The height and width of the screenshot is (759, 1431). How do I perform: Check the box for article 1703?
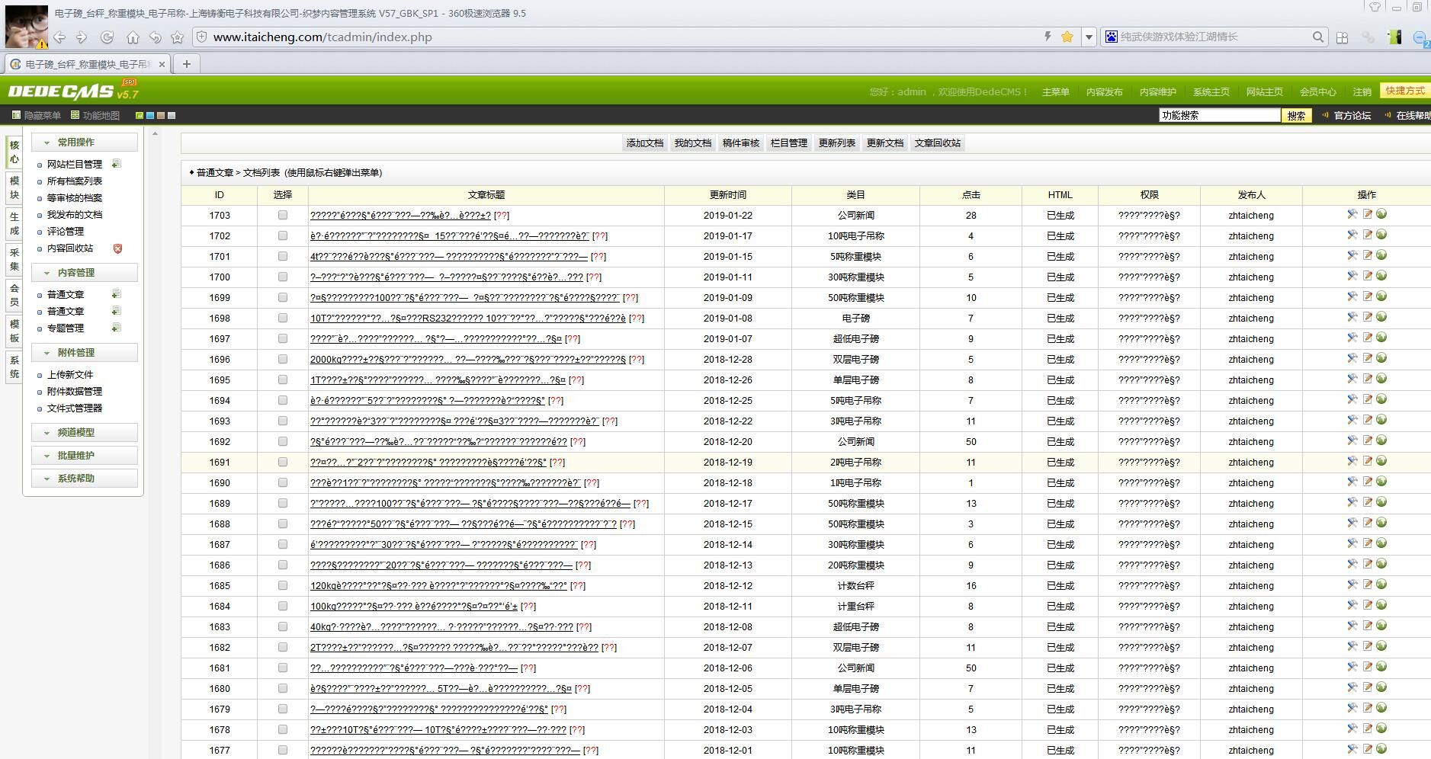[x=283, y=216]
